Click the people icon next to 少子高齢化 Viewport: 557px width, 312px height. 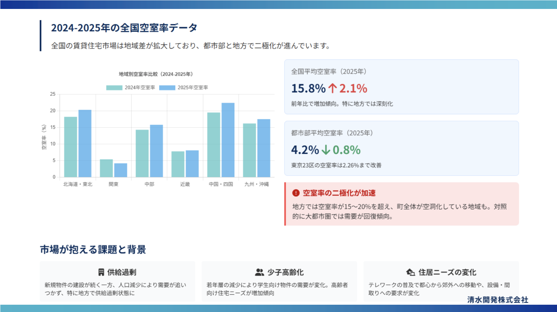(260, 272)
